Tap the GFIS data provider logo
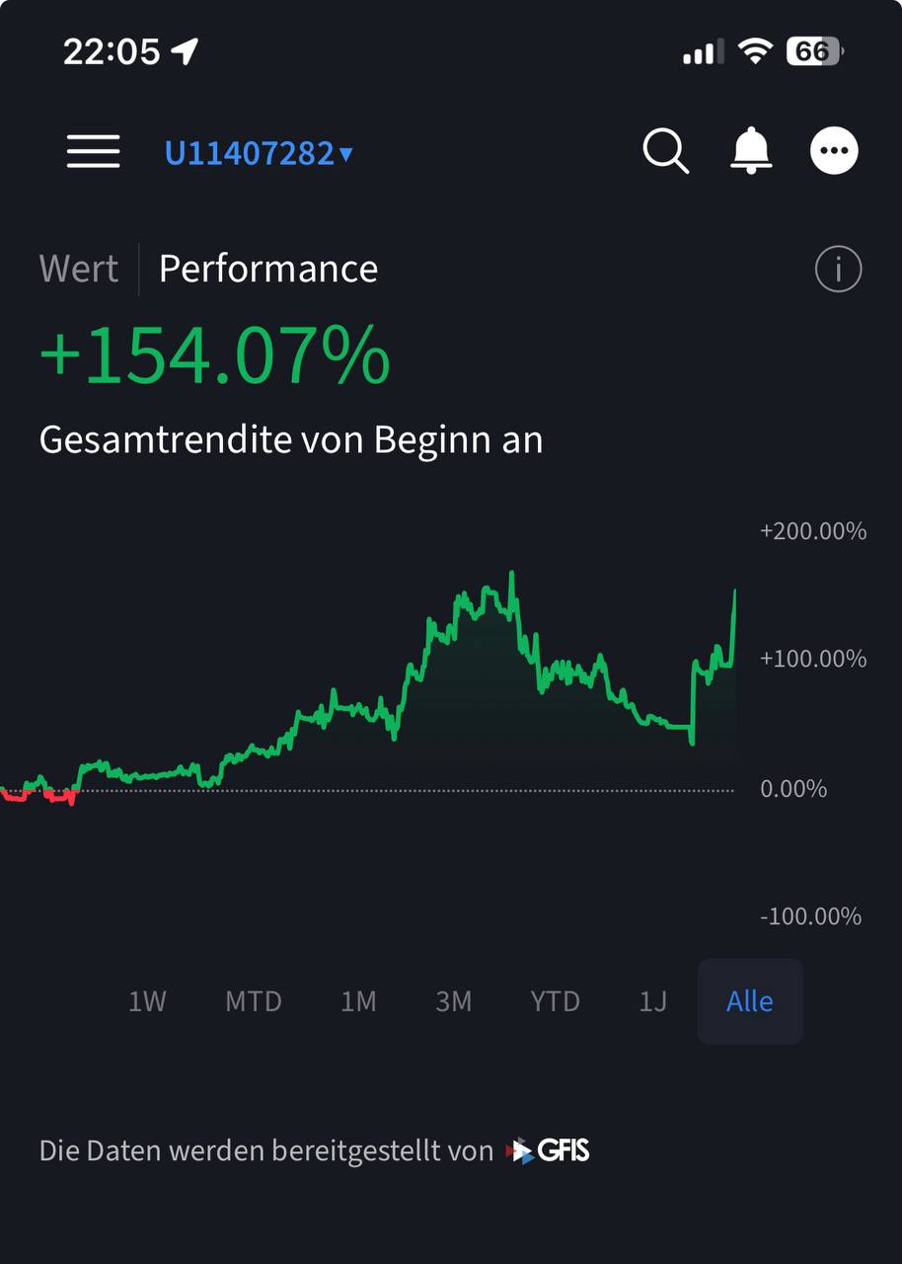Viewport: 902px width, 1264px height. click(549, 1150)
